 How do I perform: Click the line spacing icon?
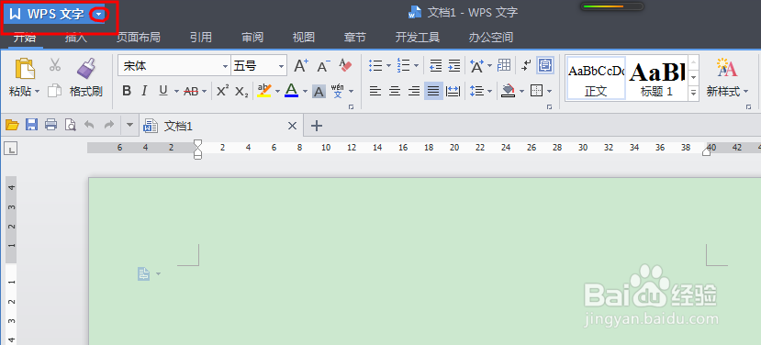click(x=477, y=91)
